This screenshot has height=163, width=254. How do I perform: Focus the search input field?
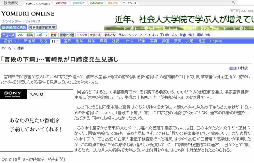click(x=245, y=2)
